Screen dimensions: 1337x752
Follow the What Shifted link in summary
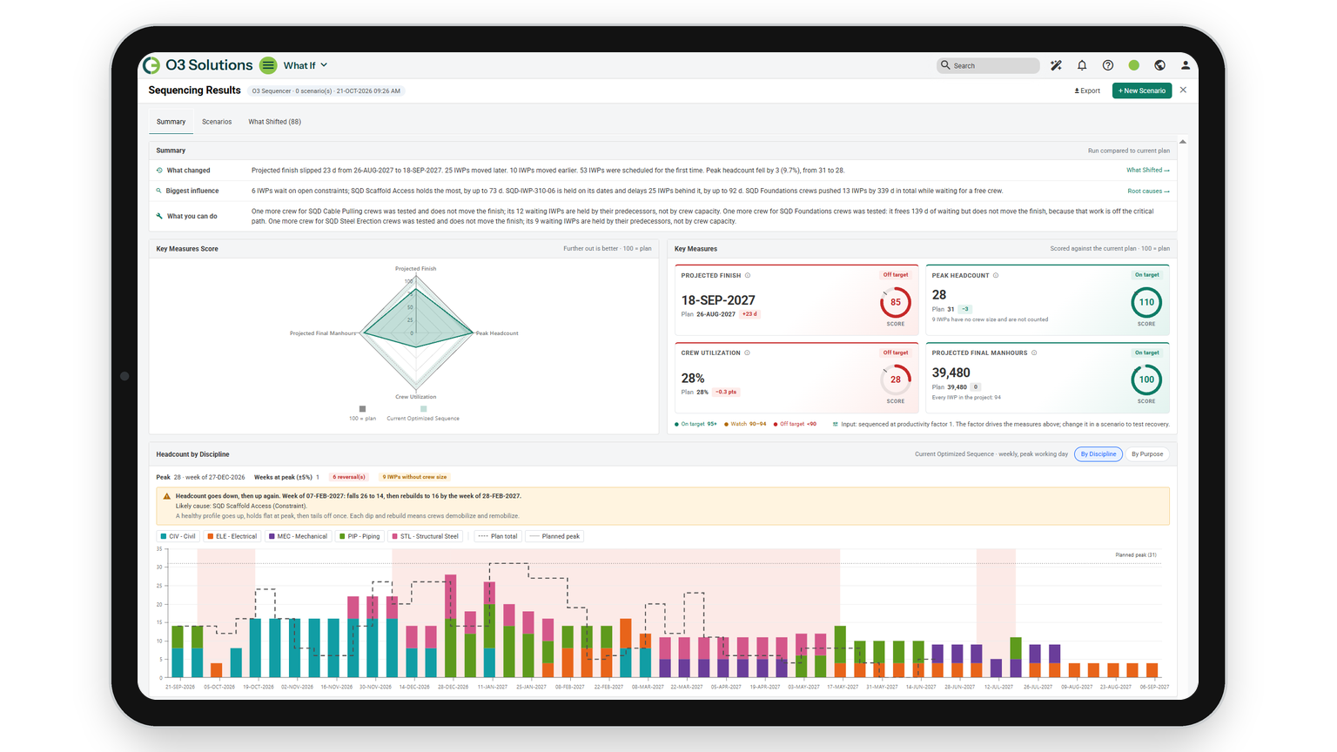coord(1148,171)
